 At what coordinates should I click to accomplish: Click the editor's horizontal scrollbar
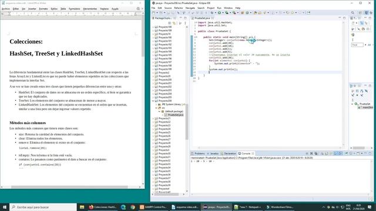269,148
